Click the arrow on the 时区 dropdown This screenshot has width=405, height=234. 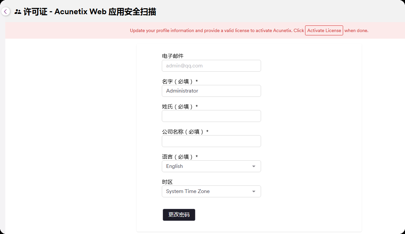[x=254, y=191]
